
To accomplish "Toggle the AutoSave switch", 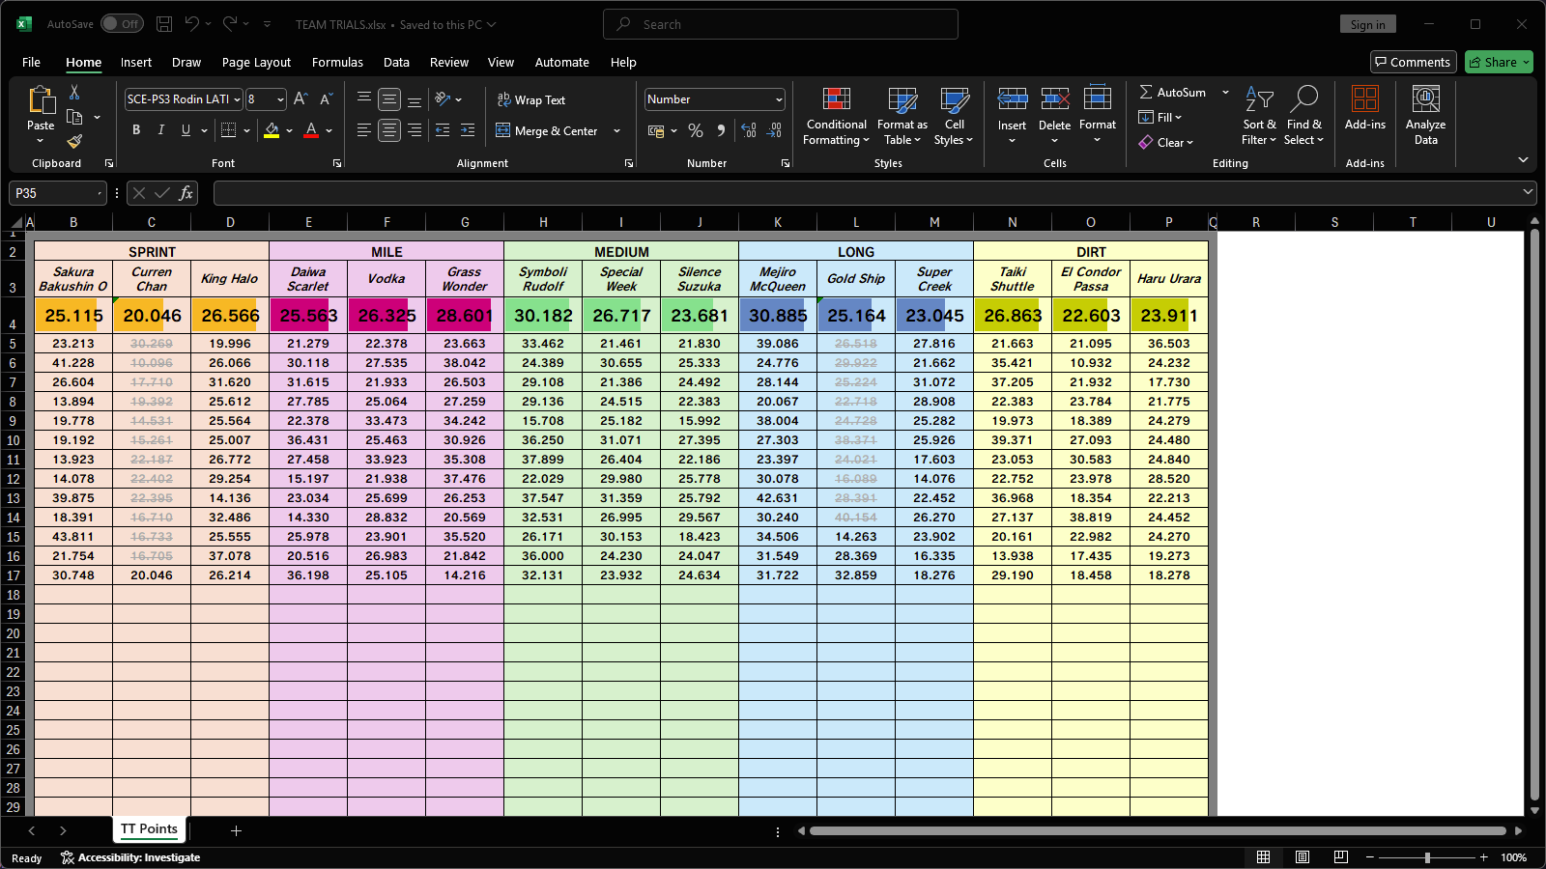I will pos(122,24).
